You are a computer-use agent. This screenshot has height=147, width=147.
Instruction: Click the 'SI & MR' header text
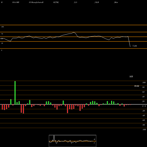coord(16,2)
